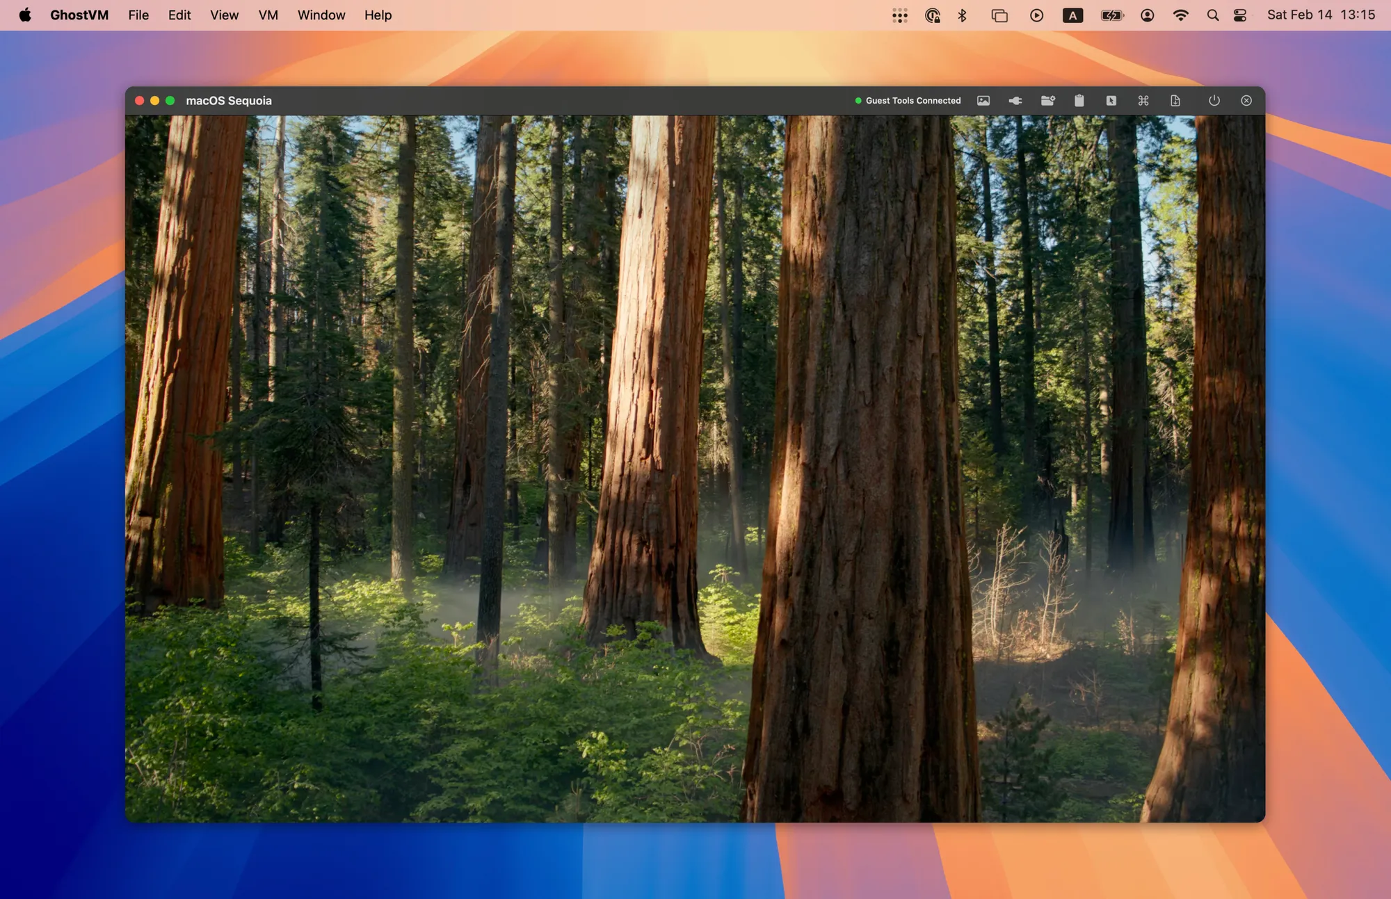Check the battery status menu

(x=1111, y=15)
